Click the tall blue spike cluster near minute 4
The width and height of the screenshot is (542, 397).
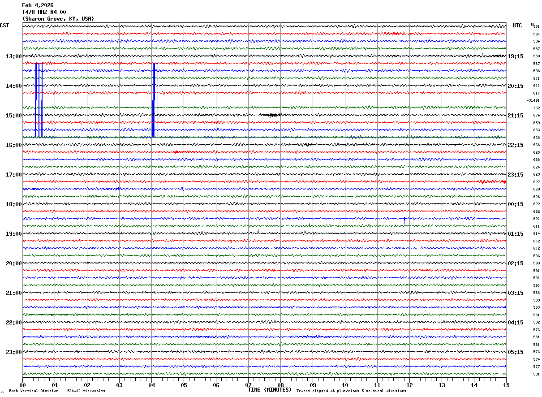click(x=155, y=100)
